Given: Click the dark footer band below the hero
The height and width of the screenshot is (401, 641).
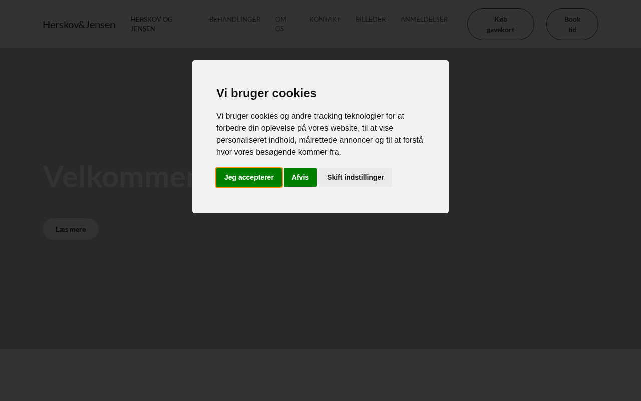Looking at the screenshot, I should click(320, 375).
